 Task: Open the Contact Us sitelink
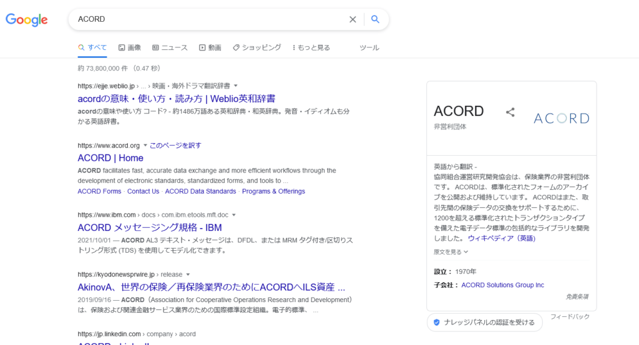(x=143, y=191)
